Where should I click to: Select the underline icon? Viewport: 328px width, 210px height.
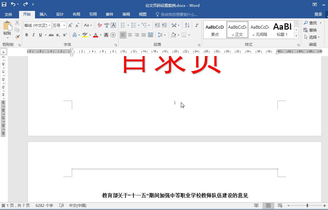pyautogui.click(x=40, y=35)
